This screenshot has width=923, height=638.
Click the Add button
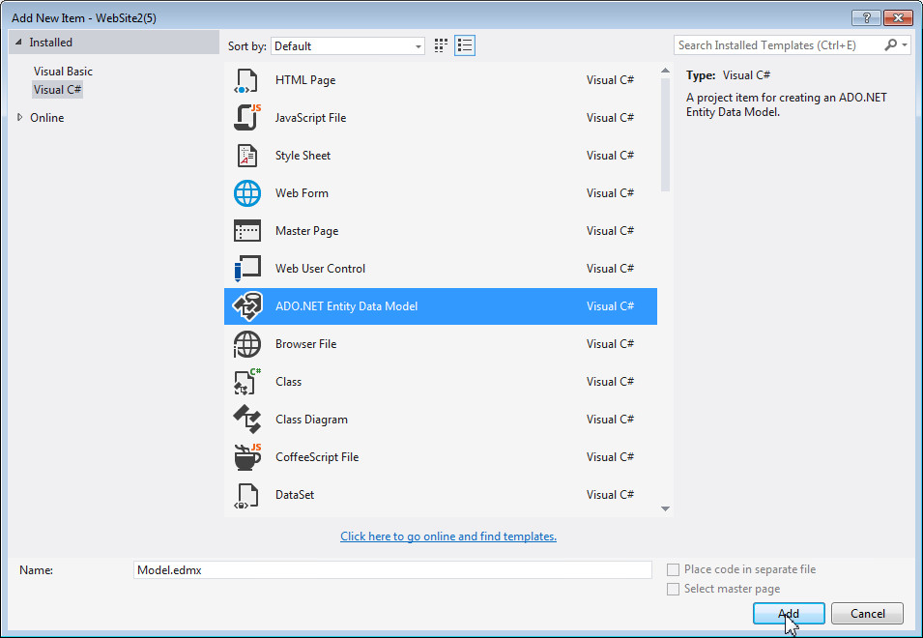click(788, 613)
